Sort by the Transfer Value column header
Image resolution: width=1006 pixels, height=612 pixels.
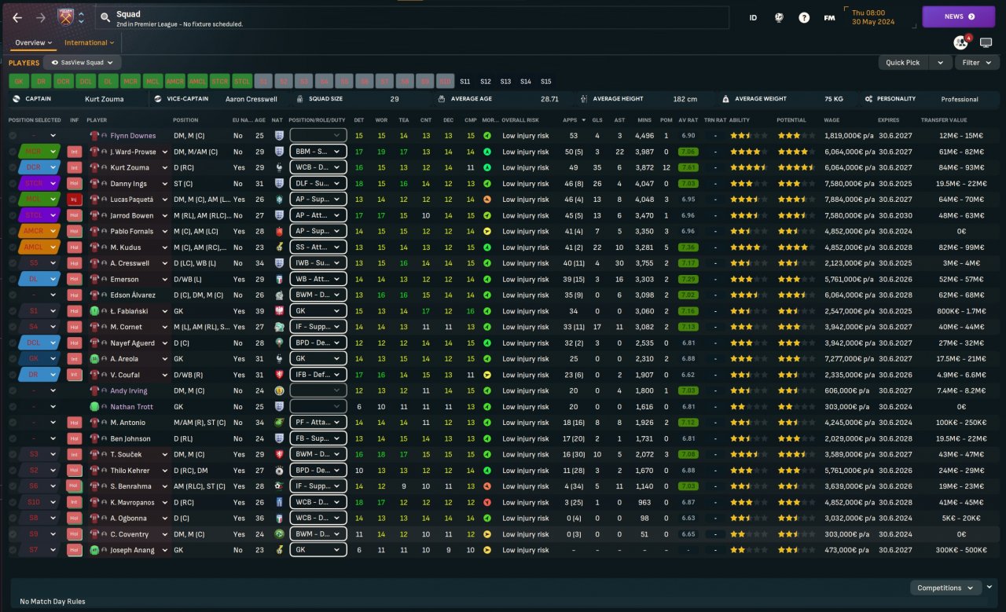(944, 120)
